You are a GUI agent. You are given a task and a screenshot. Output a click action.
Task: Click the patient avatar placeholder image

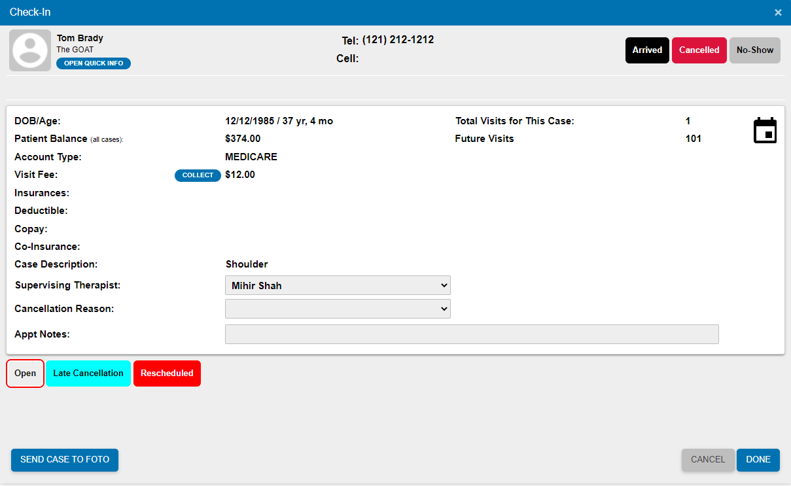(x=29, y=50)
